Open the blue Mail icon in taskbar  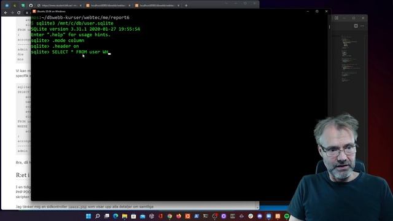click(142, 216)
